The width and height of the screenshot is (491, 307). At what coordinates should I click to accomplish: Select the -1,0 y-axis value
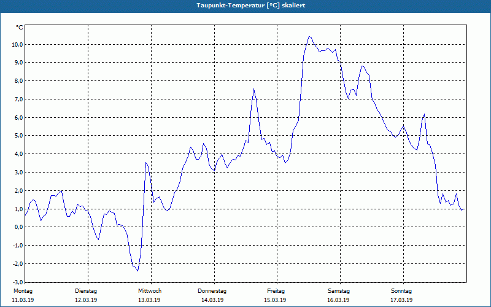(18, 245)
